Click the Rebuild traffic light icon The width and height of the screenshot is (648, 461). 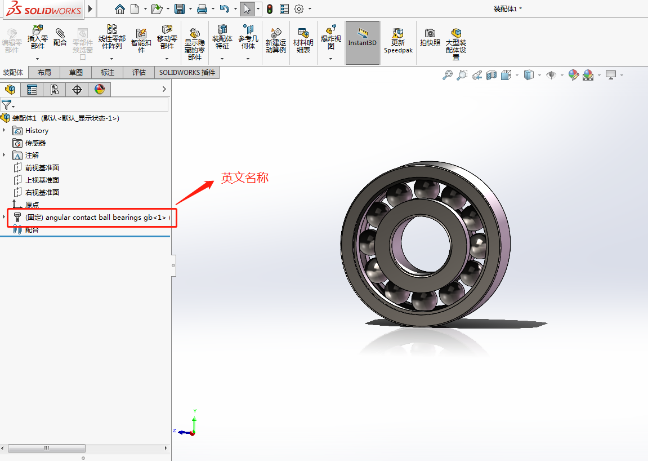(x=270, y=8)
